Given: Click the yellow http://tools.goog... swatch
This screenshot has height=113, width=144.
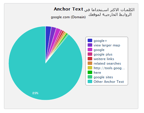Looking at the screenshot, I should pos(90,68).
